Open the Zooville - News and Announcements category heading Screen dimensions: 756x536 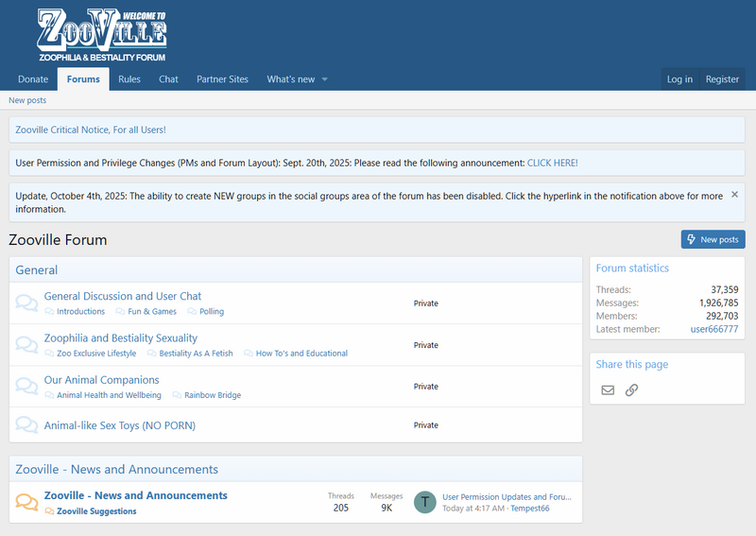click(116, 470)
